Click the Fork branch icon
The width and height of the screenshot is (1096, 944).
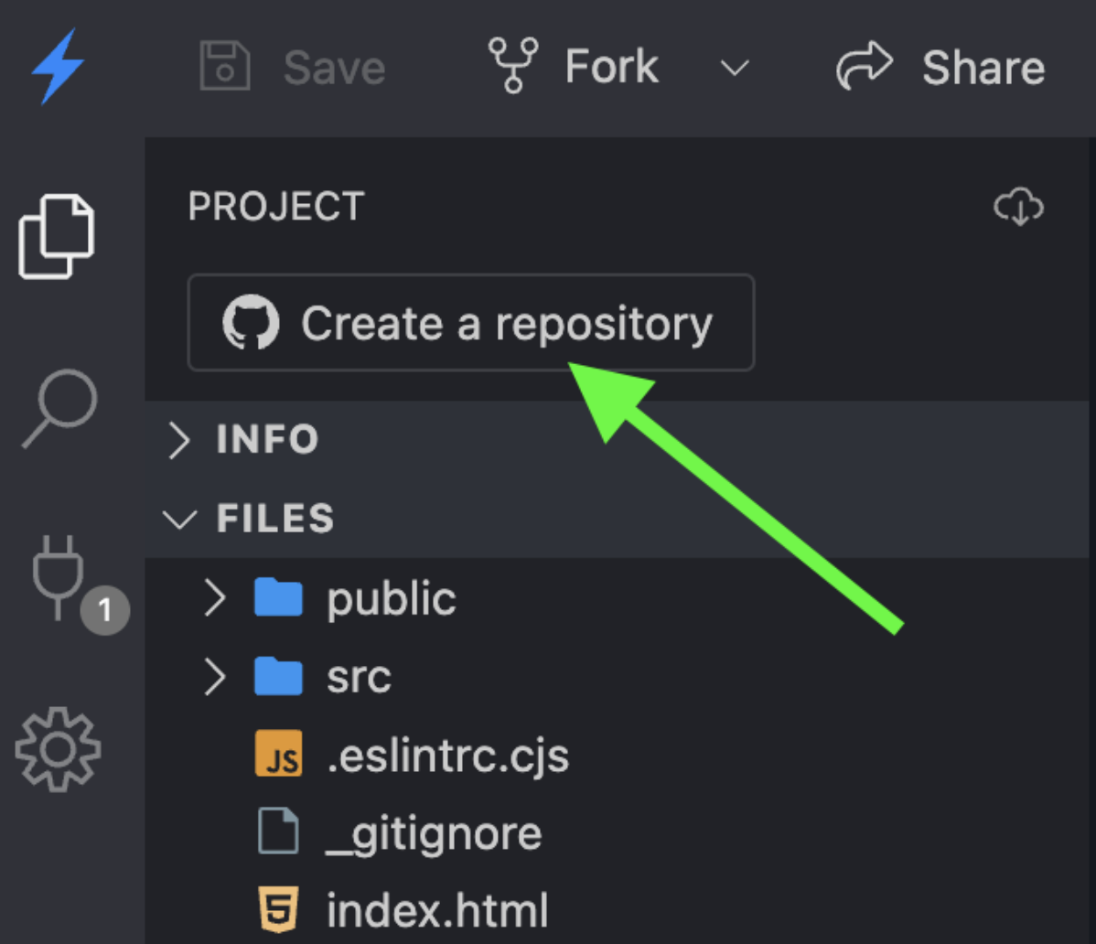(513, 66)
